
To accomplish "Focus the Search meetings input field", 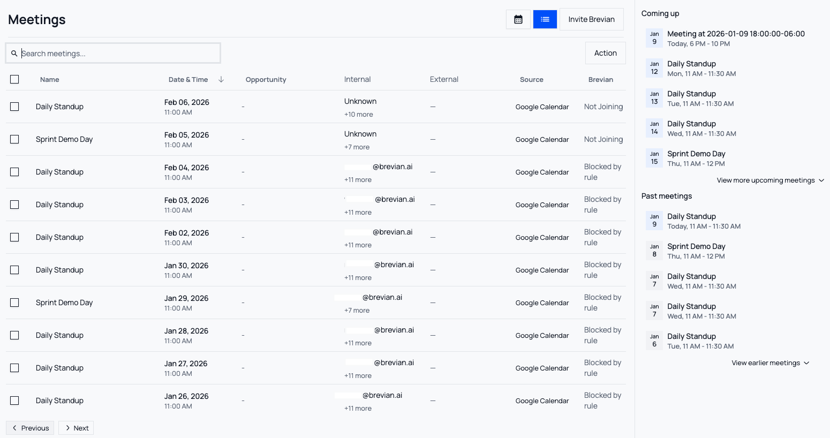I will pyautogui.click(x=118, y=54).
